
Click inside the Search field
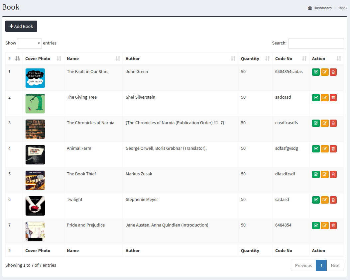tap(316, 43)
